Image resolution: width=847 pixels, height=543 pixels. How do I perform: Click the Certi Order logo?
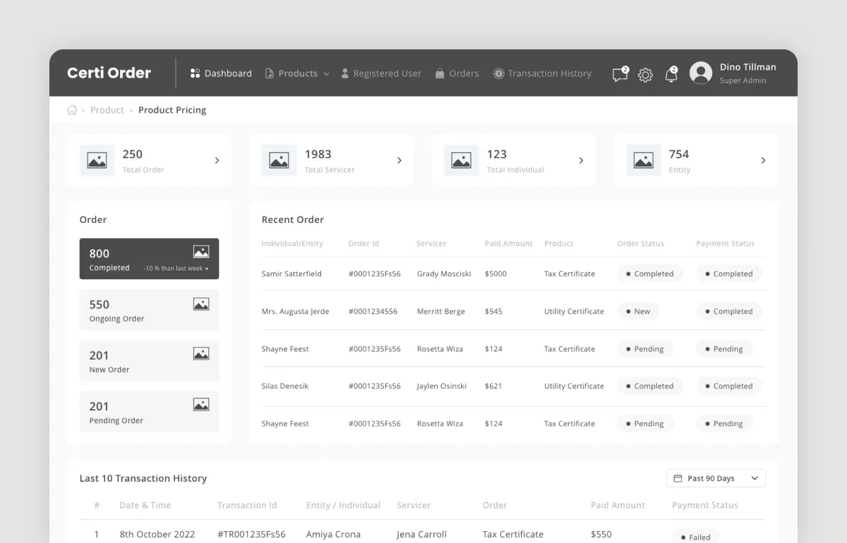109,73
